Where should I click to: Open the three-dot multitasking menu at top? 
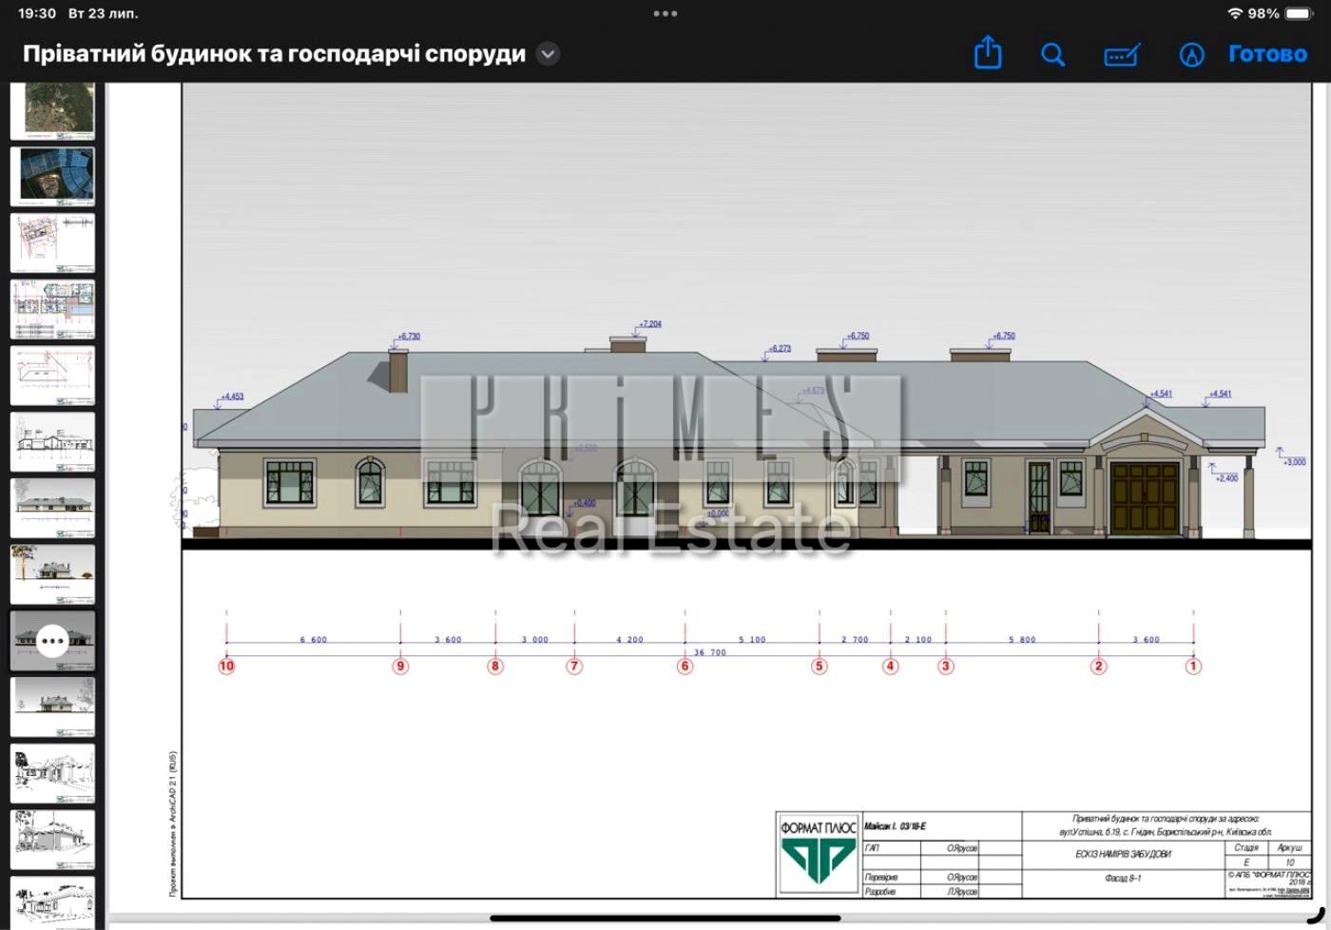pos(665,13)
